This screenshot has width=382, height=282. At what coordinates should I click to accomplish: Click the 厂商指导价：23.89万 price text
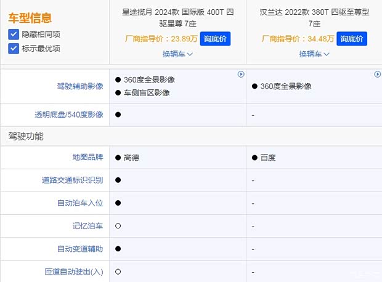[x=161, y=39]
